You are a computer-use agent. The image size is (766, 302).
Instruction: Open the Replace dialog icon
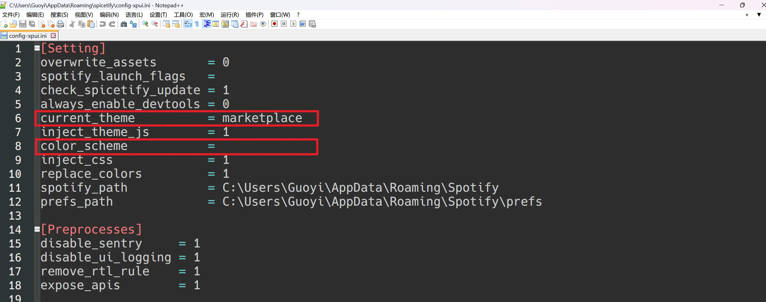(x=133, y=24)
